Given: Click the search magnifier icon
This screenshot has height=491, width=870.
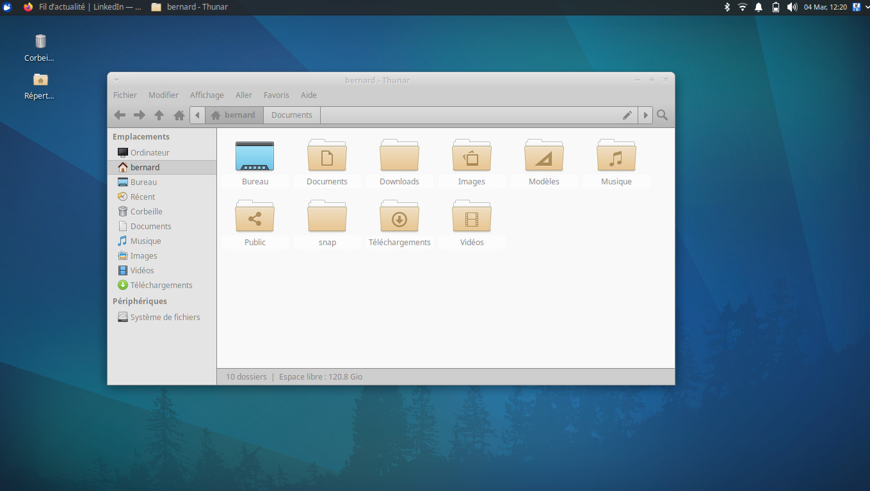Looking at the screenshot, I should [x=663, y=115].
